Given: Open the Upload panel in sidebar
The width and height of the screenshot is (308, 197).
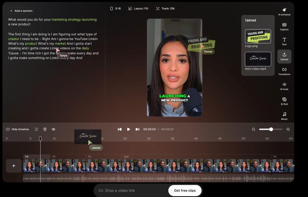Looking at the screenshot, I should coord(284,56).
